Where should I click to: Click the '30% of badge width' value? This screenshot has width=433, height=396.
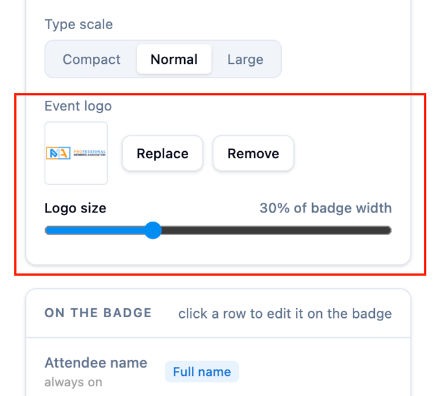tap(326, 208)
